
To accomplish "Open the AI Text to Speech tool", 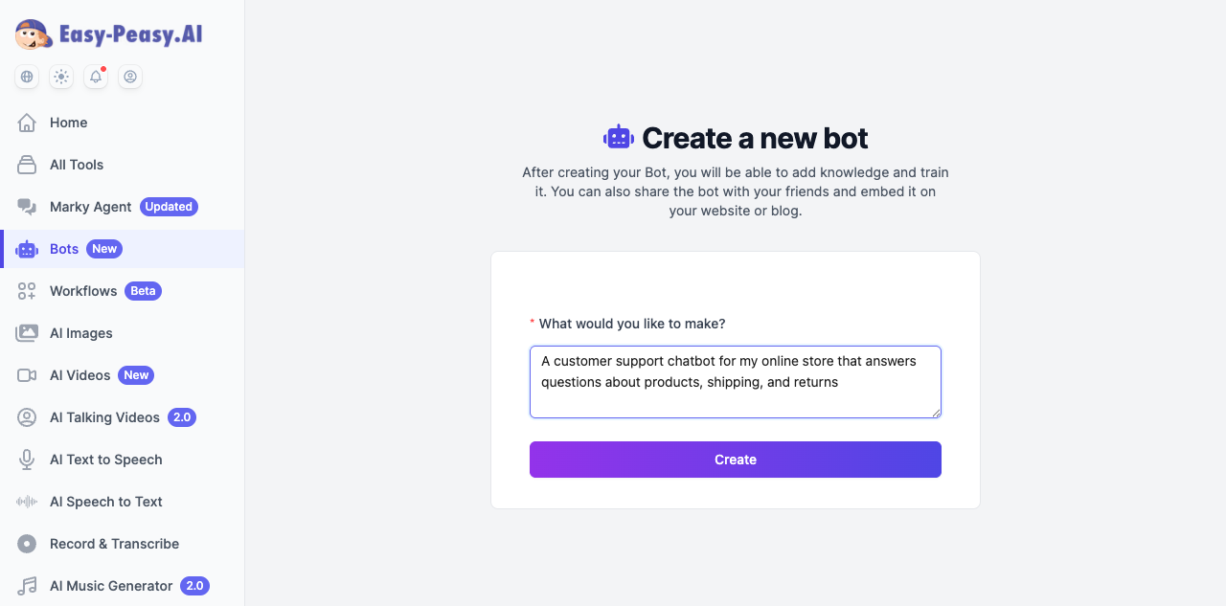I will point(105,460).
